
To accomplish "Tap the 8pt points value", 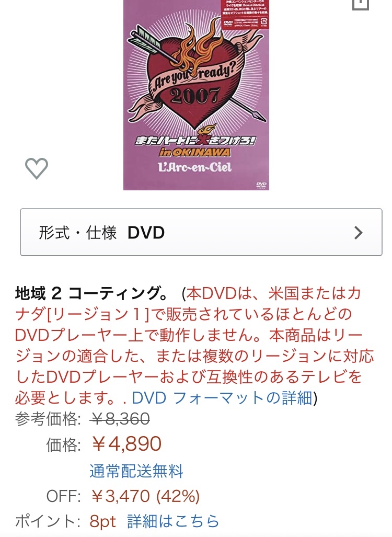I will (x=103, y=522).
